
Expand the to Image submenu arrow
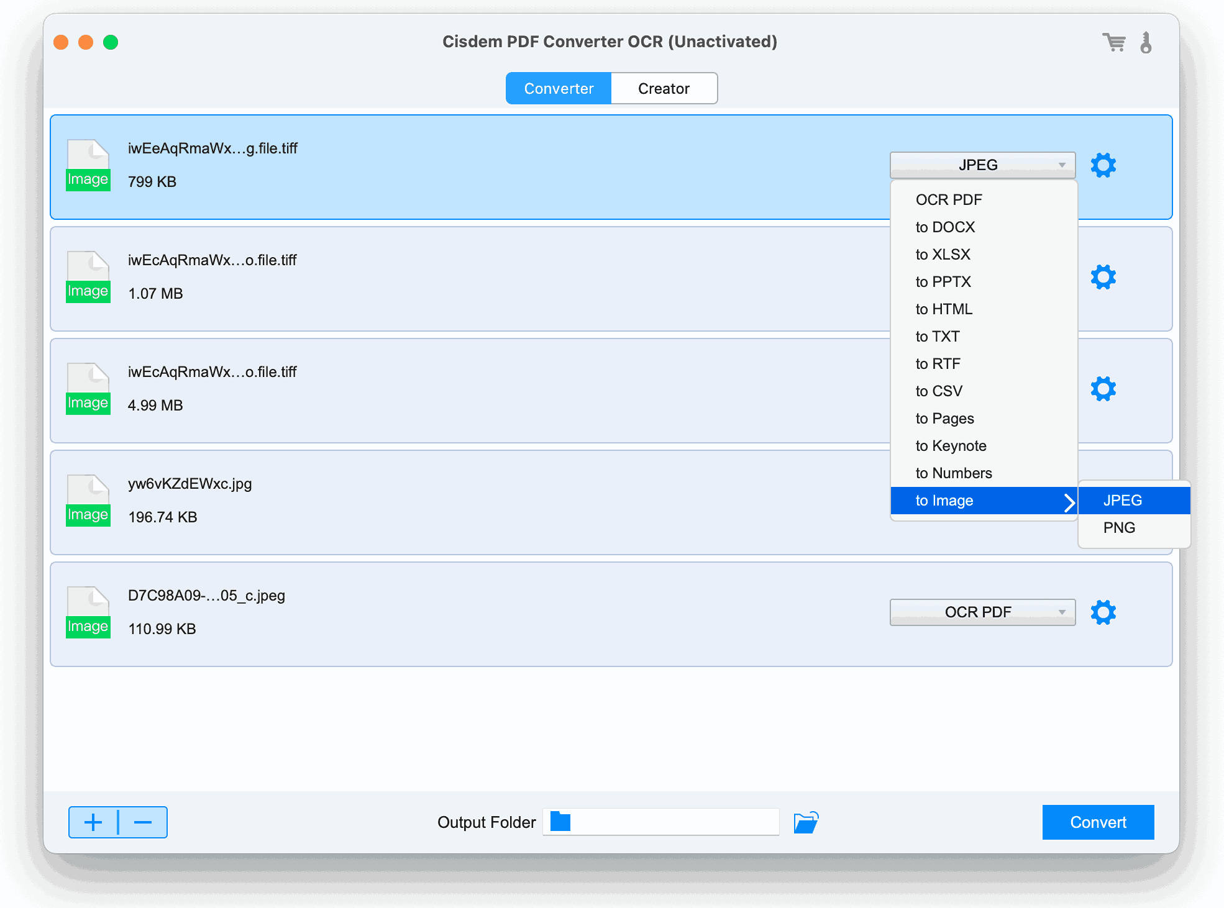1069,502
